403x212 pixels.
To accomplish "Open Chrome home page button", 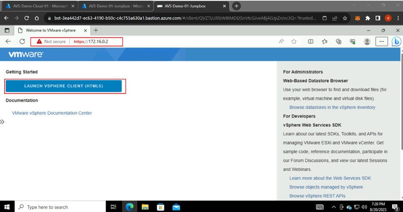I will pyautogui.click(x=37, y=18).
